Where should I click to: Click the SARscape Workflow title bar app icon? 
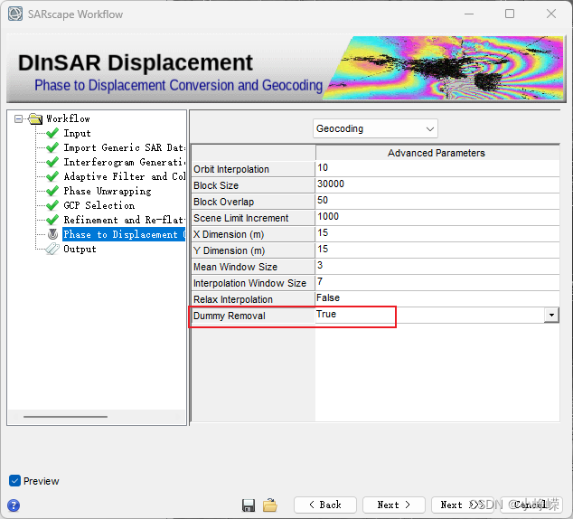15,14
